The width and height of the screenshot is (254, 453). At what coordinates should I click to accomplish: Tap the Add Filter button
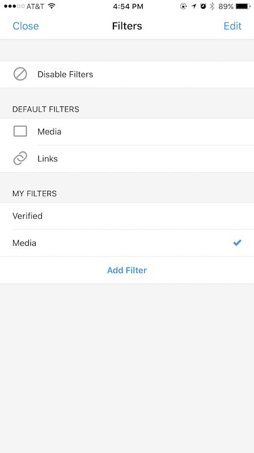pos(127,270)
